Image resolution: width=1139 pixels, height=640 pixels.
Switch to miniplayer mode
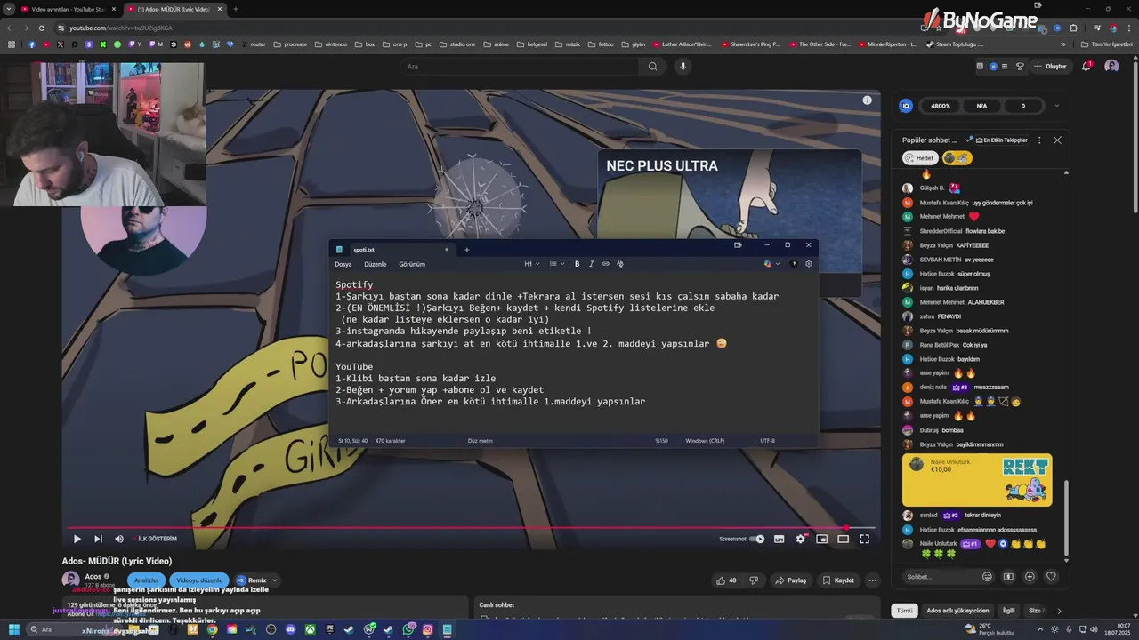coord(822,539)
